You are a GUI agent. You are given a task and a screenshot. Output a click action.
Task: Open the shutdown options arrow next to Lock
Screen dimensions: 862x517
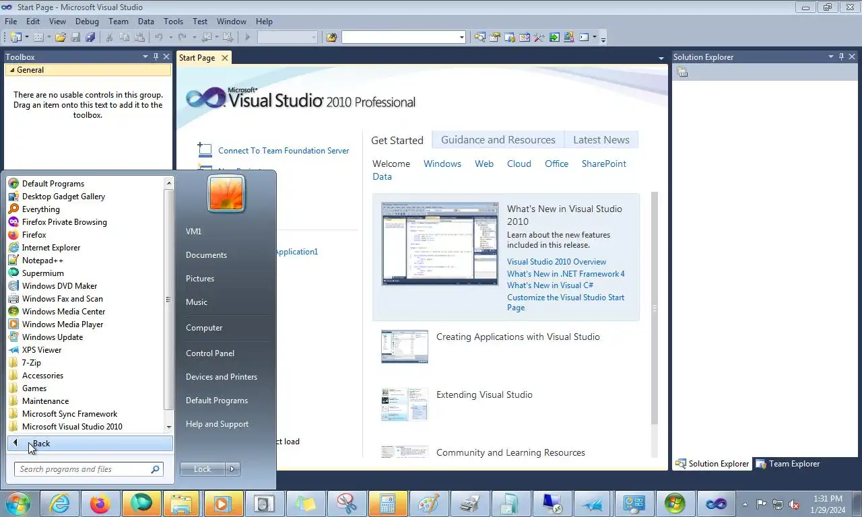[232, 469]
